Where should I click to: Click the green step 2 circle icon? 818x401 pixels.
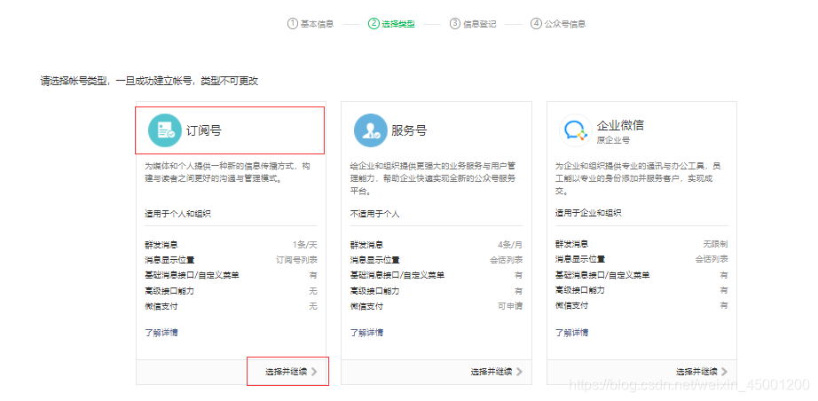coord(374,23)
